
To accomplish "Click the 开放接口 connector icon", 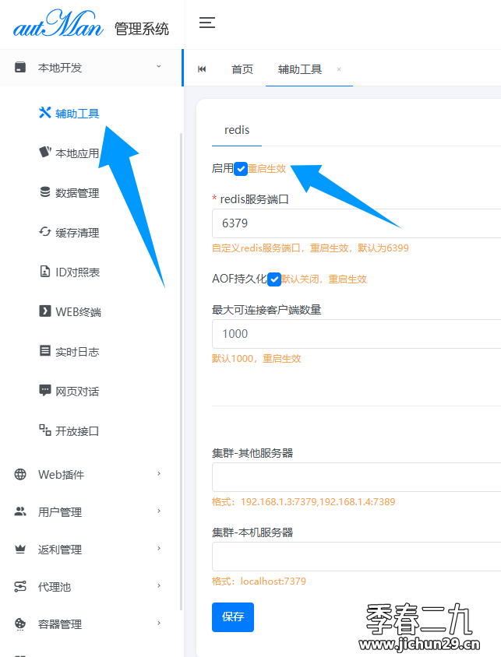I will (45, 430).
